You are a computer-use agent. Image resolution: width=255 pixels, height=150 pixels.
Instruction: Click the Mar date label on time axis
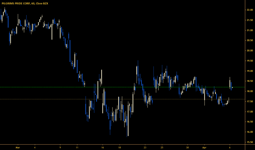(x=18, y=148)
